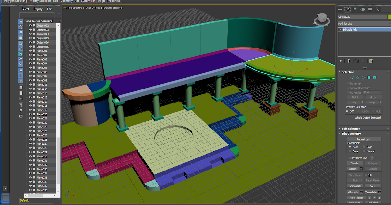Image resolution: width=391 pixels, height=205 pixels.
Task: Collapse the Selection rollout
Action: click(x=339, y=72)
